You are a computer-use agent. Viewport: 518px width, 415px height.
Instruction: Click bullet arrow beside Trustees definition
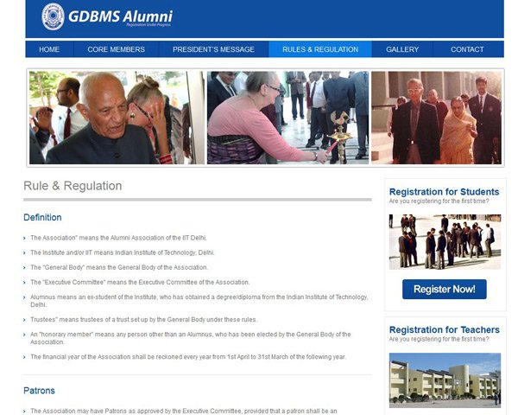click(x=24, y=320)
